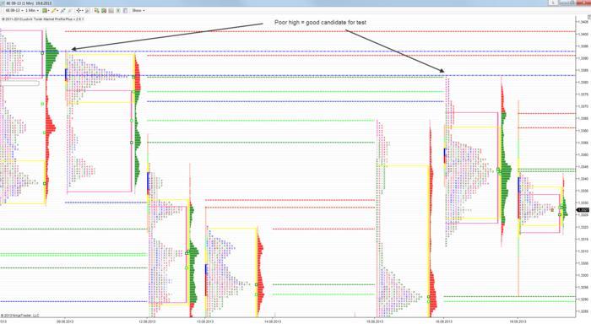Click the 1.3350 price axis label

(583, 154)
